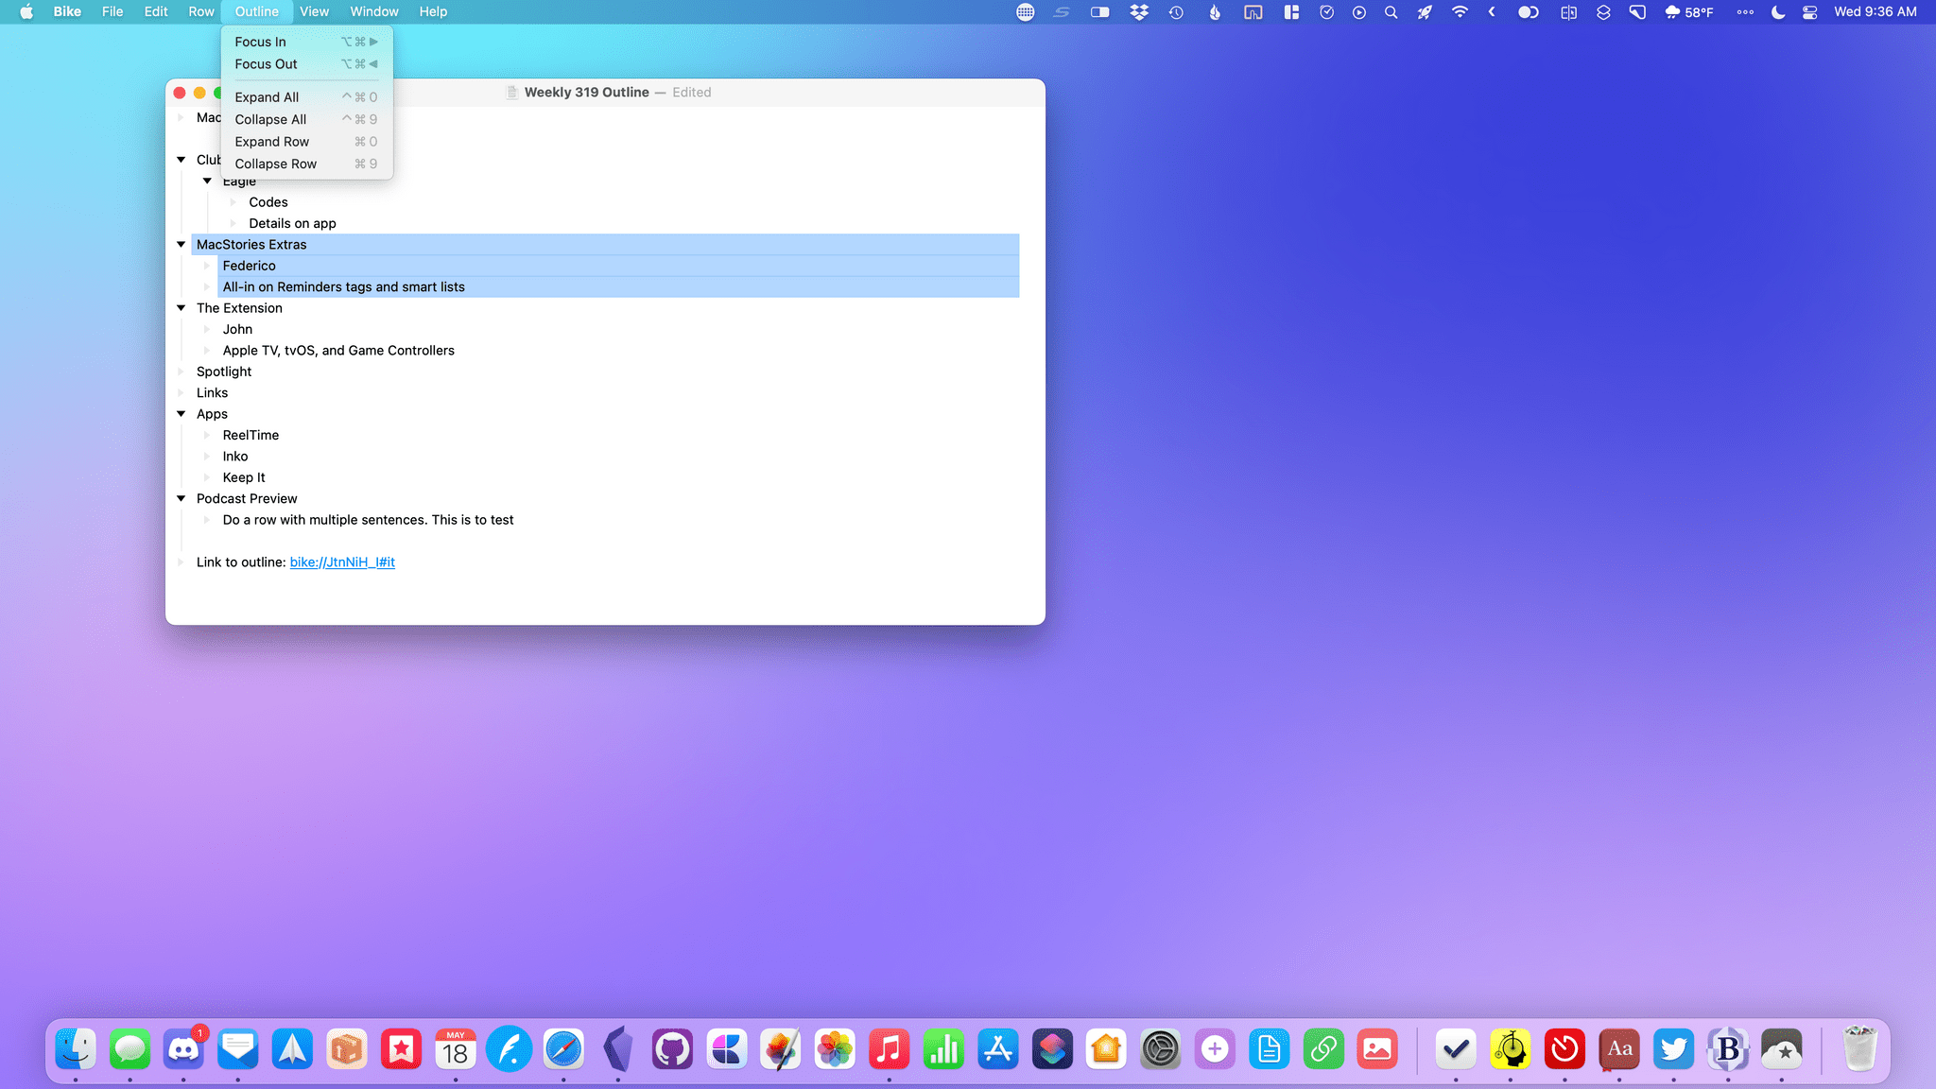This screenshot has height=1089, width=1936.
Task: Launch BBEdit from the Dock
Action: (1728, 1049)
